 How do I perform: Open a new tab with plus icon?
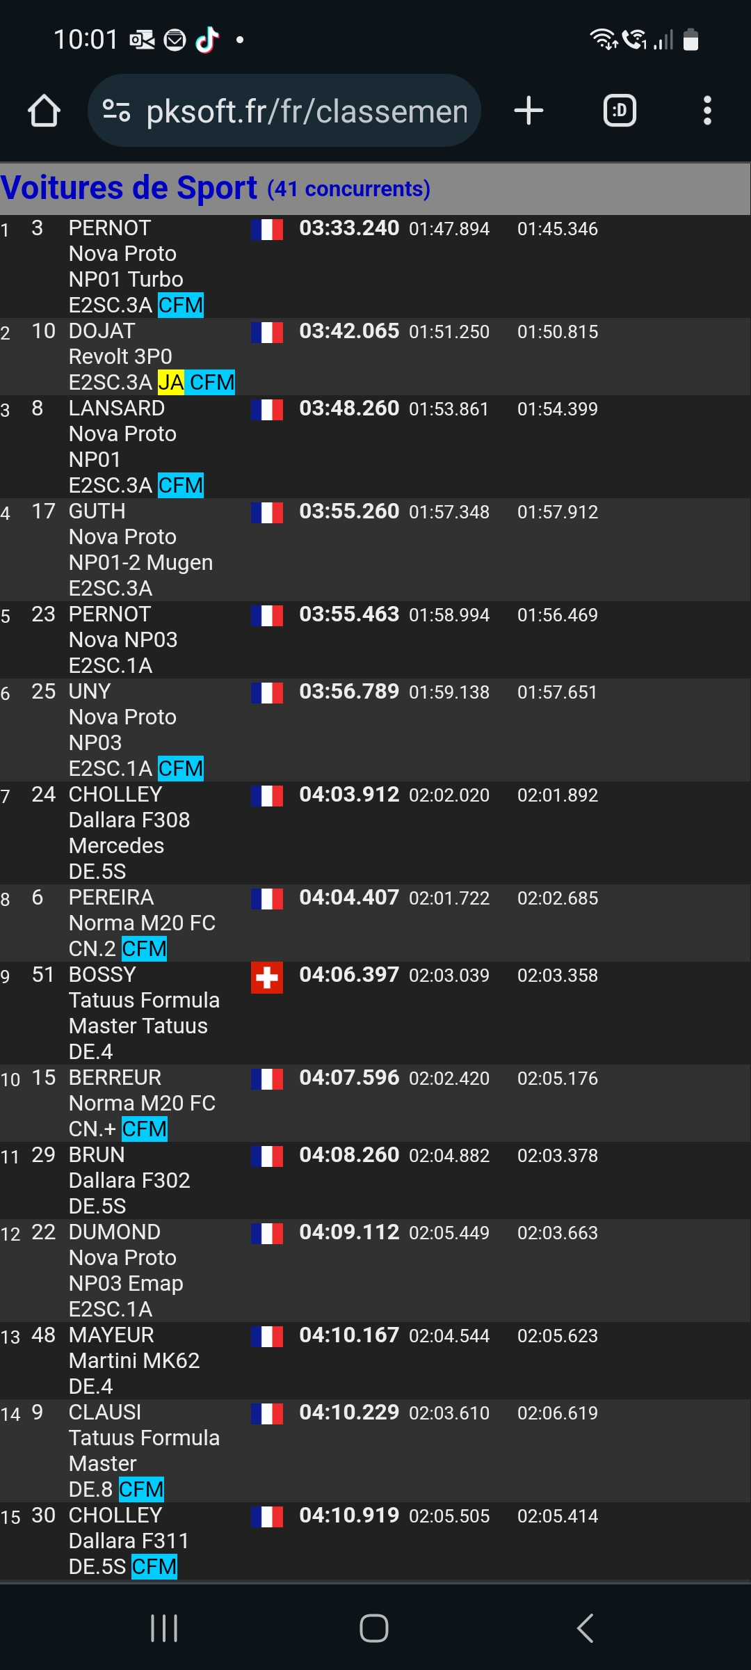point(528,111)
